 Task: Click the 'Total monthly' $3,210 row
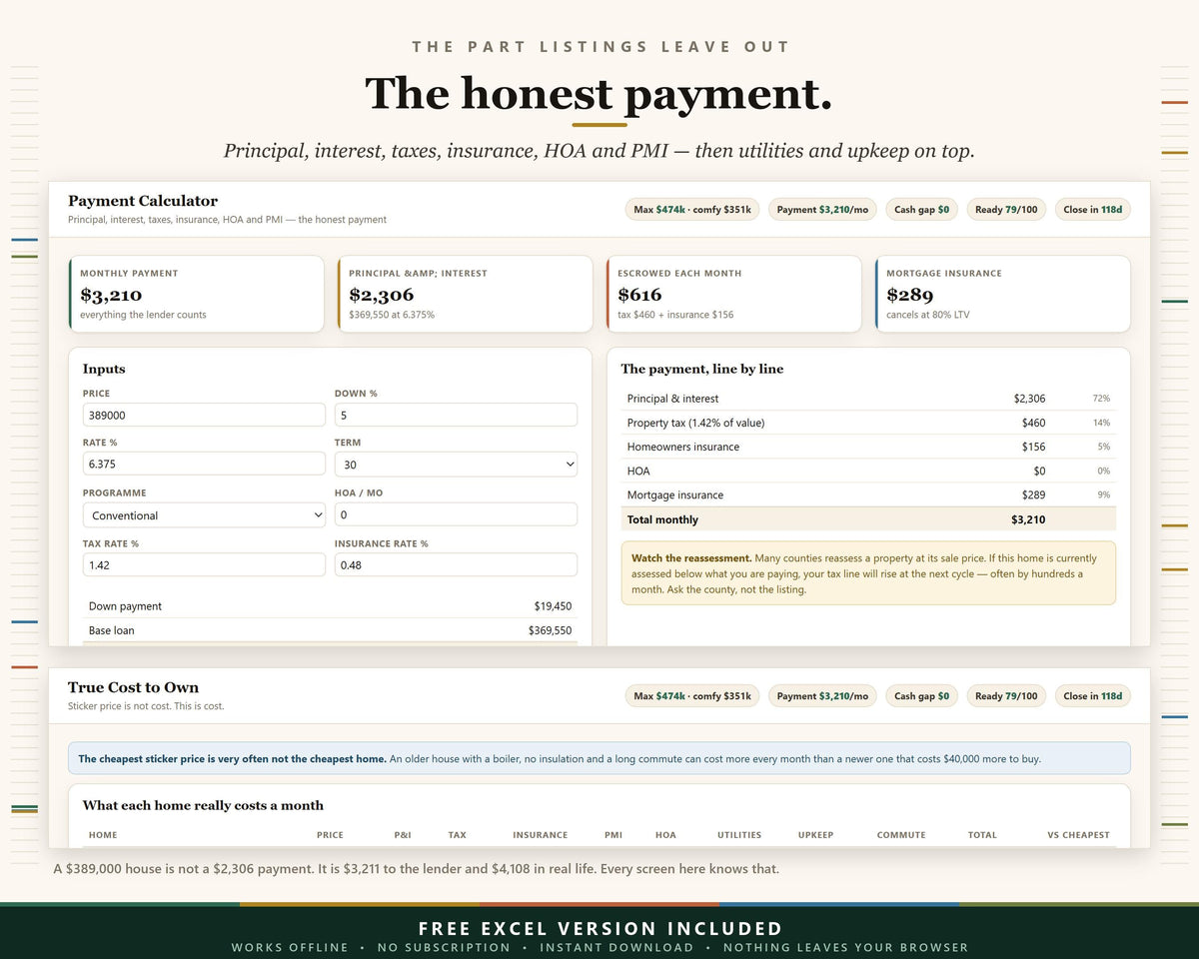tap(868, 519)
